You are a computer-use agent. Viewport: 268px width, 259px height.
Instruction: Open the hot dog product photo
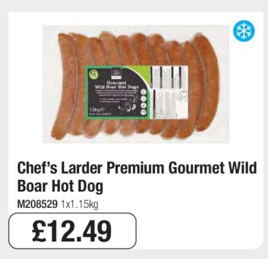[136, 84]
